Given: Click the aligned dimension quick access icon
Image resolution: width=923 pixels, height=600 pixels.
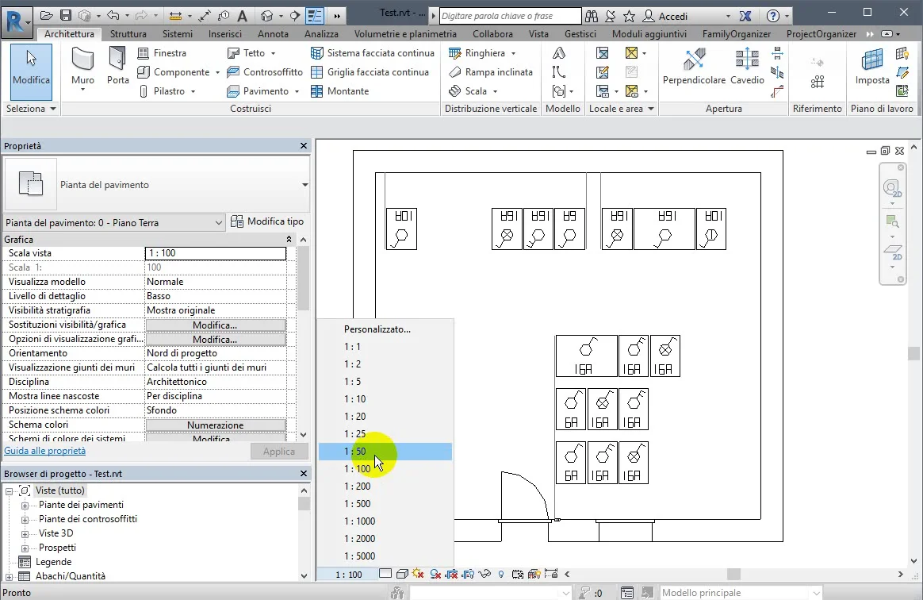Looking at the screenshot, I should point(205,16).
